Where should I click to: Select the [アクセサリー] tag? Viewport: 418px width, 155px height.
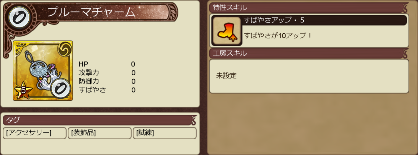[x=35, y=133]
